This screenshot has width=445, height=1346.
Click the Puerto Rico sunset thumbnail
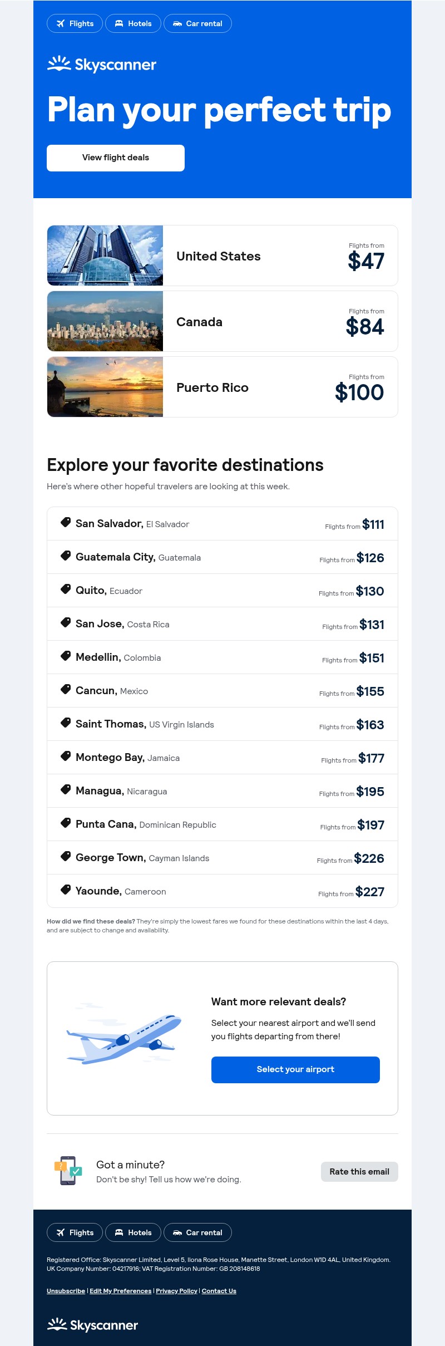[x=105, y=387]
